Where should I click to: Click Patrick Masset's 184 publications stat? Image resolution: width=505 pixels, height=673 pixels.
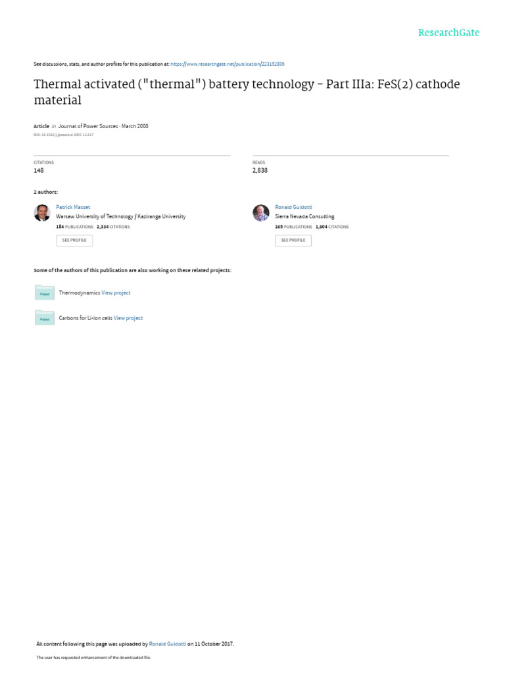(74, 227)
